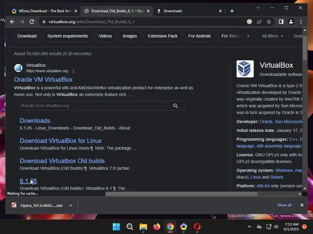313x234 pixels.
Task: Open Sun Microsystems developer link
Action: pos(289,122)
